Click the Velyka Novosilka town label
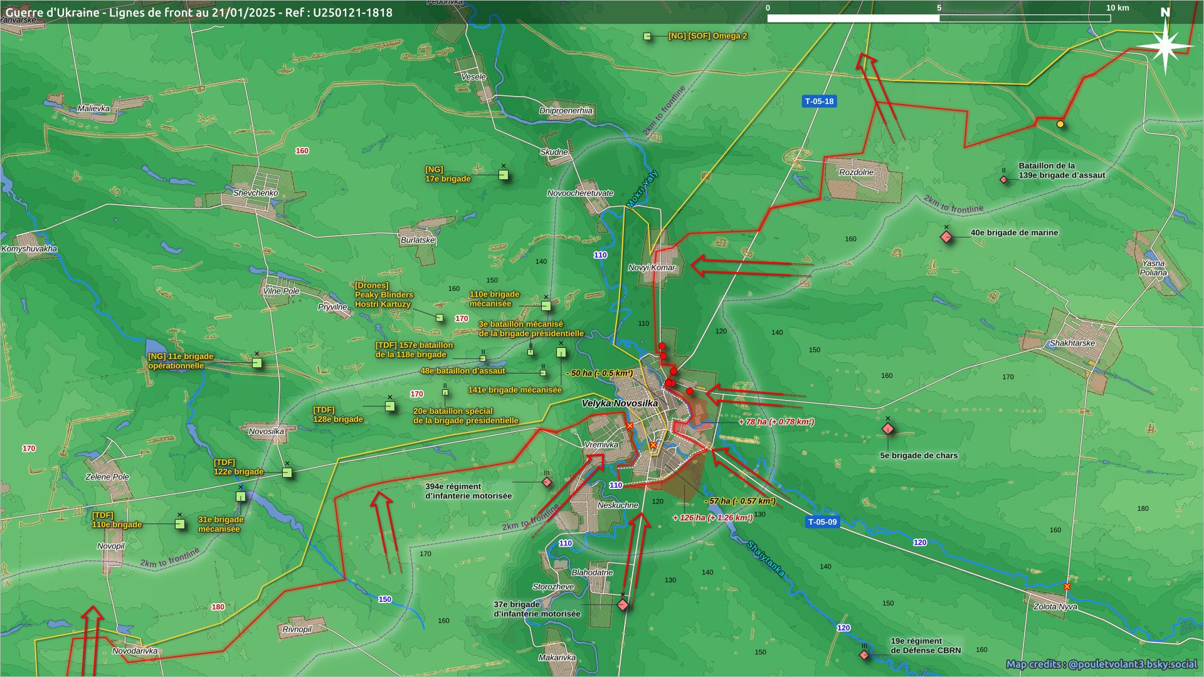This screenshot has width=1204, height=677. coord(620,403)
